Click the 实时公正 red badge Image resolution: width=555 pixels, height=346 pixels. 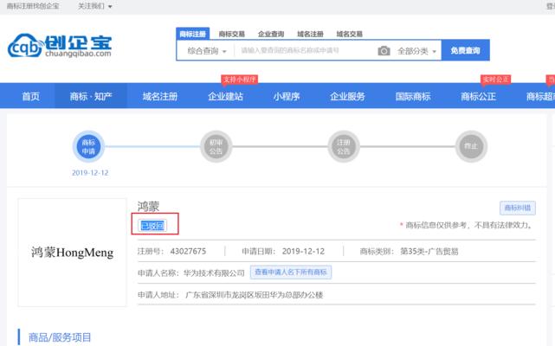click(x=496, y=80)
